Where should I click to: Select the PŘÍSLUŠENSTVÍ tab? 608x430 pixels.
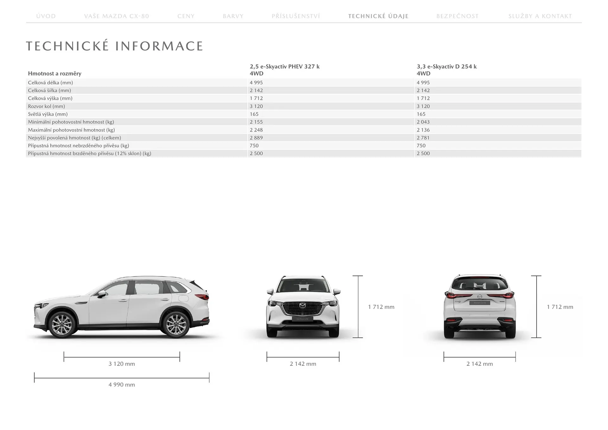pyautogui.click(x=296, y=16)
